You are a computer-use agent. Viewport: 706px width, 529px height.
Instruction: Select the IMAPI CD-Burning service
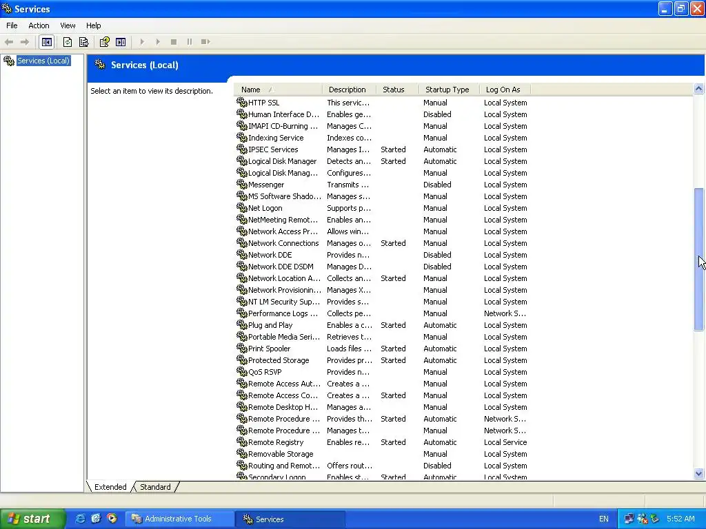coord(283,126)
